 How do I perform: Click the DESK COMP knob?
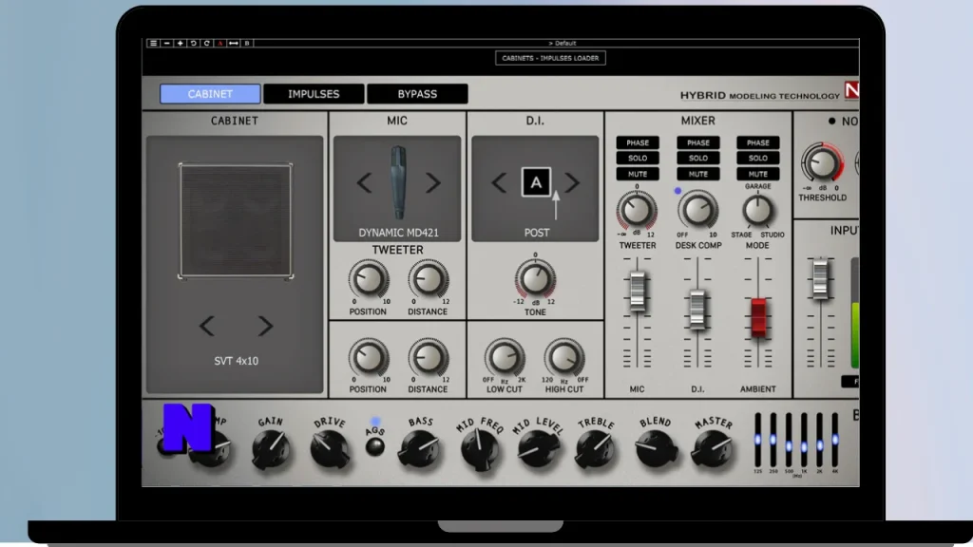(x=697, y=210)
